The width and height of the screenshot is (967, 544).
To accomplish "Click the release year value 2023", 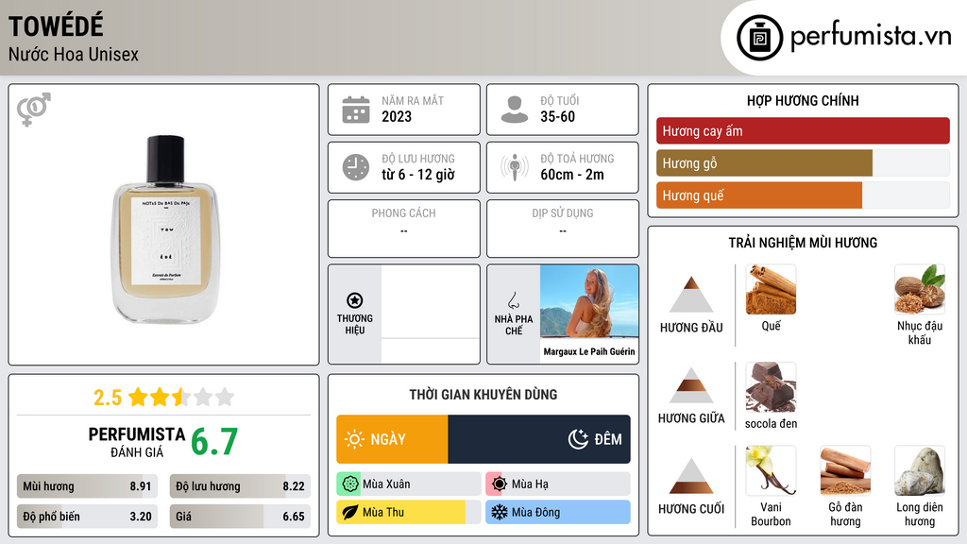I will [397, 117].
